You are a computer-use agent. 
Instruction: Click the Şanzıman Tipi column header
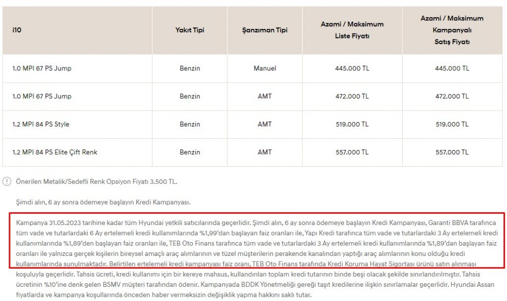pyautogui.click(x=265, y=30)
